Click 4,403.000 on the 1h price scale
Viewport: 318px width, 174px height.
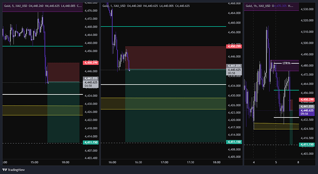pyautogui.click(x=307, y=154)
